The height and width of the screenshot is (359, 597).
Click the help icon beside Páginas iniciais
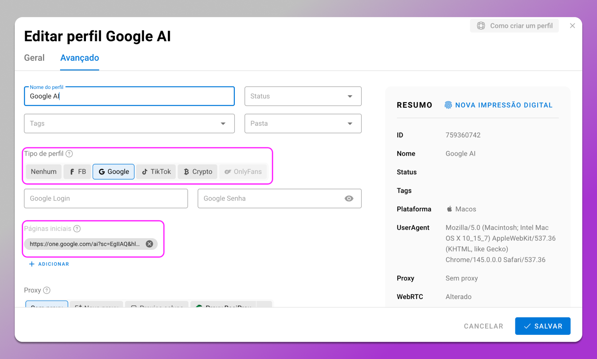point(77,229)
